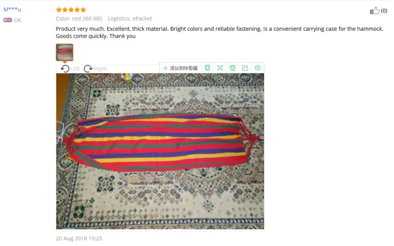The width and height of the screenshot is (394, 246).
Task: Click the rotate left arrow icon
Action: [65, 69]
